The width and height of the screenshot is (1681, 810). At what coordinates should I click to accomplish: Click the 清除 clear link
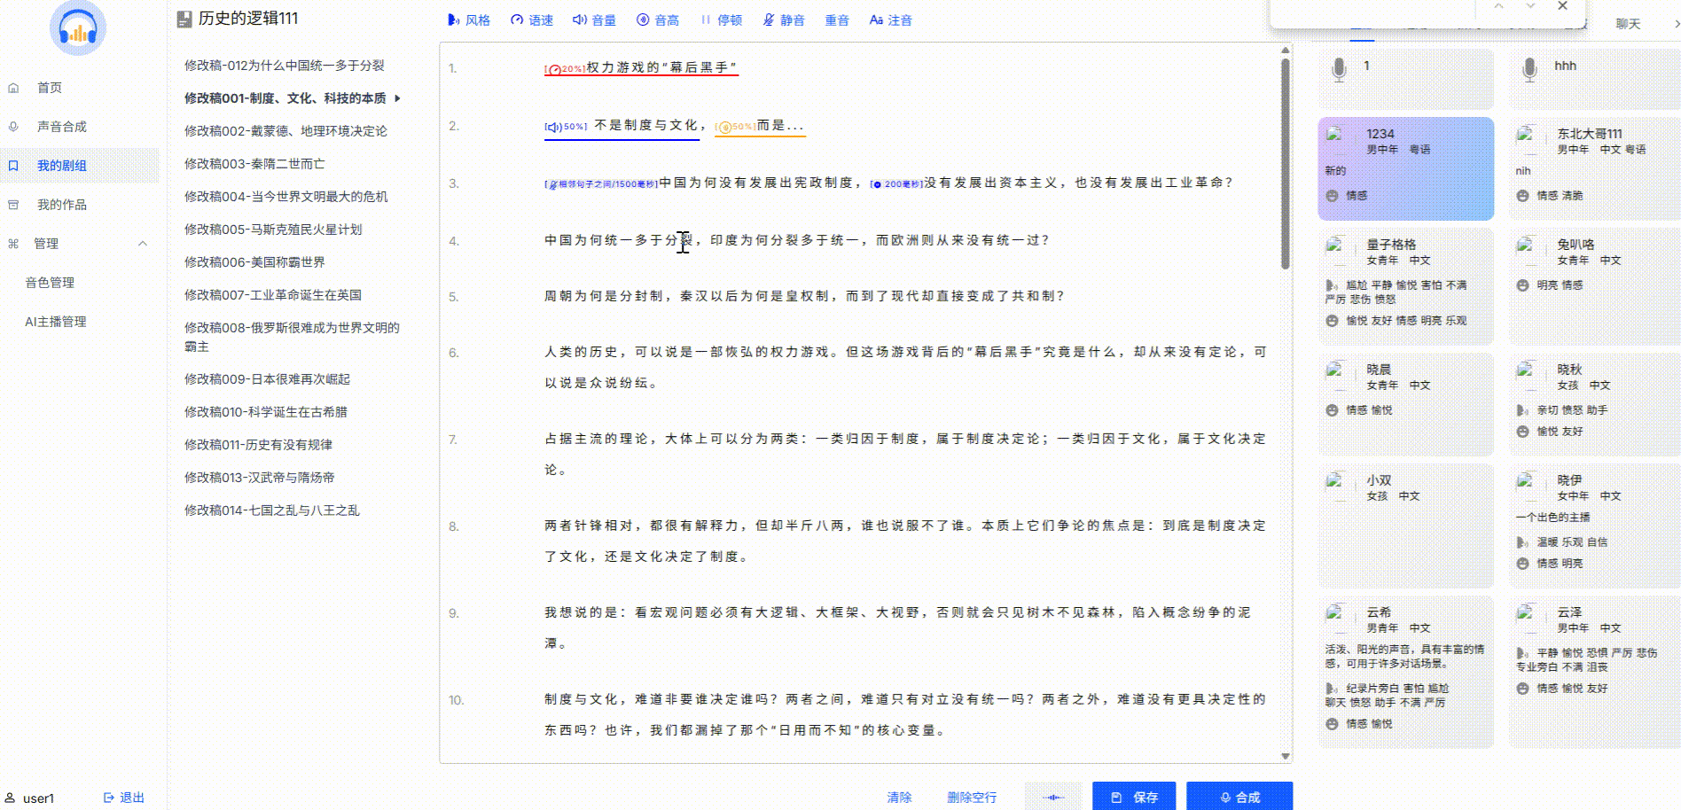(899, 798)
